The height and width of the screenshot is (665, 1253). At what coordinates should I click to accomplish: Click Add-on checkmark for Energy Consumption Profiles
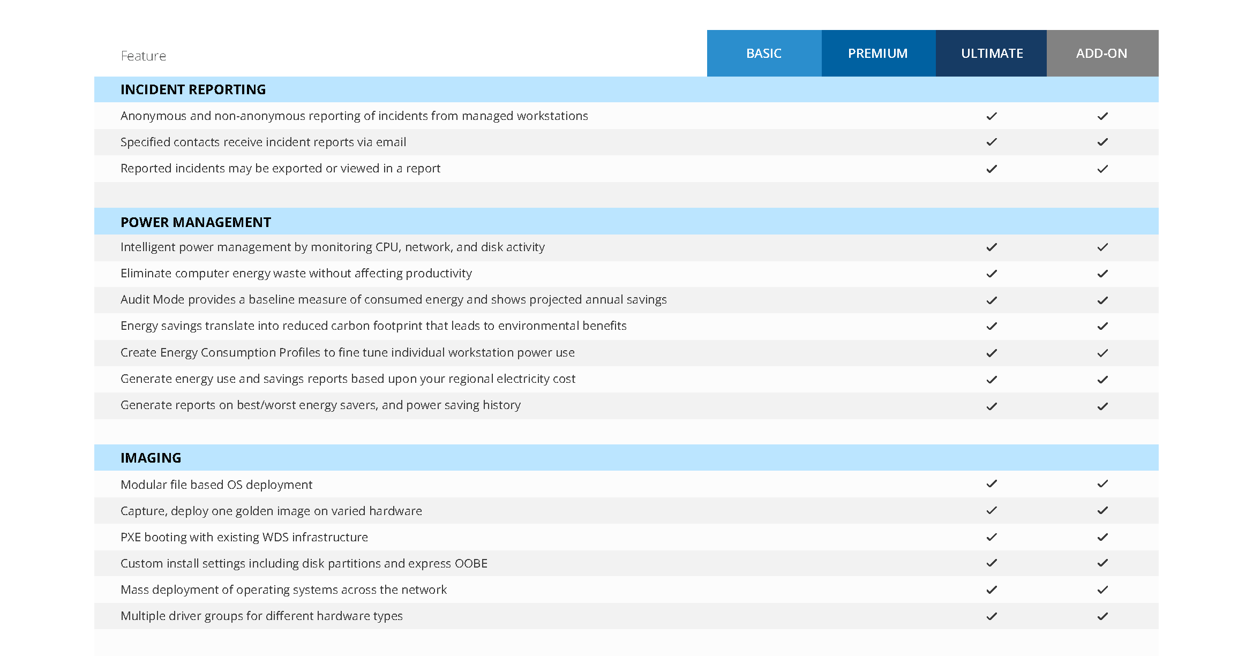point(1102,353)
